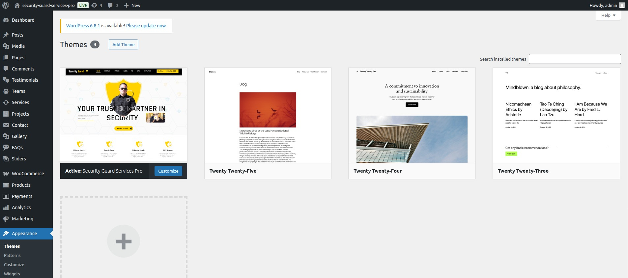Viewport: 628px width, 278px height.
Task: Click the Sliders icon in sidebar
Action: (x=6, y=159)
